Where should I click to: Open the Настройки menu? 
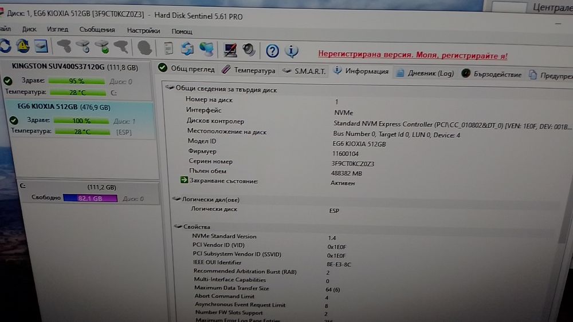pos(143,31)
